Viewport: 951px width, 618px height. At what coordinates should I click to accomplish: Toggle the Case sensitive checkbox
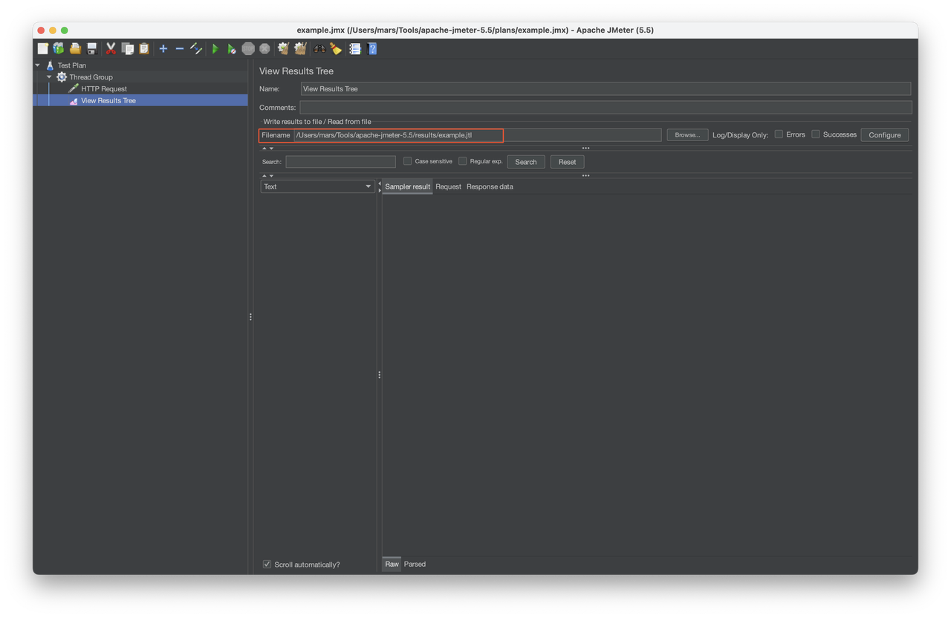[x=407, y=161]
